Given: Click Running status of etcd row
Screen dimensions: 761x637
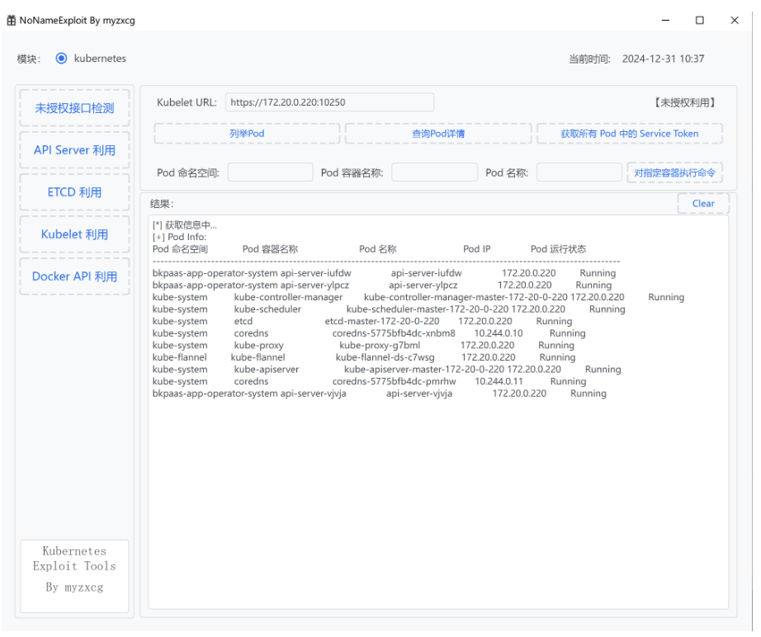Looking at the screenshot, I should click(x=555, y=322).
